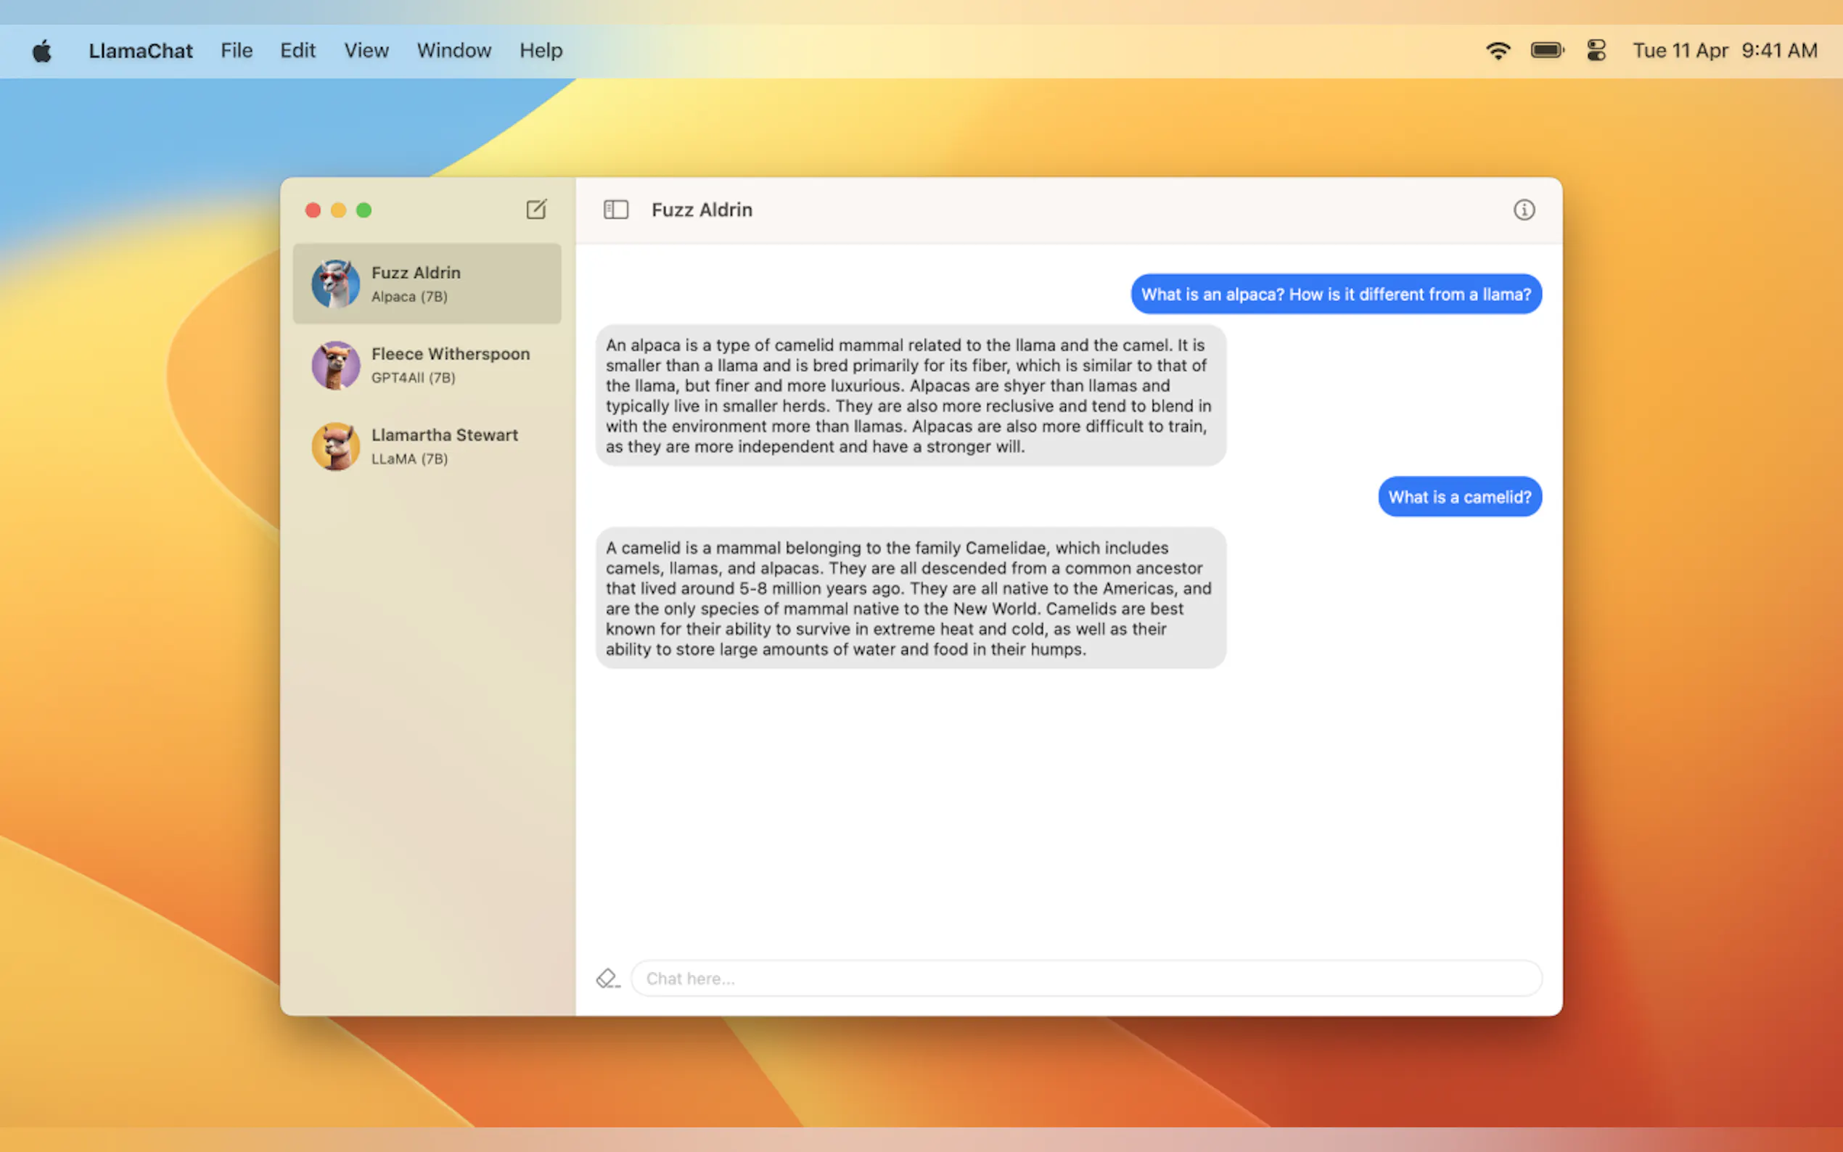Open the Window menu

tap(453, 51)
